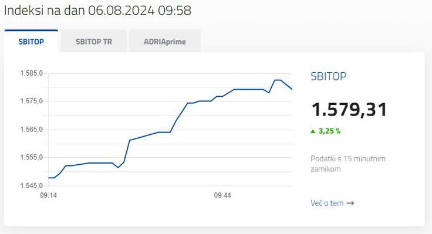Click the green up-triangle next to 3,25 %
Image resolution: width=432 pixels, height=234 pixels.
(x=313, y=131)
